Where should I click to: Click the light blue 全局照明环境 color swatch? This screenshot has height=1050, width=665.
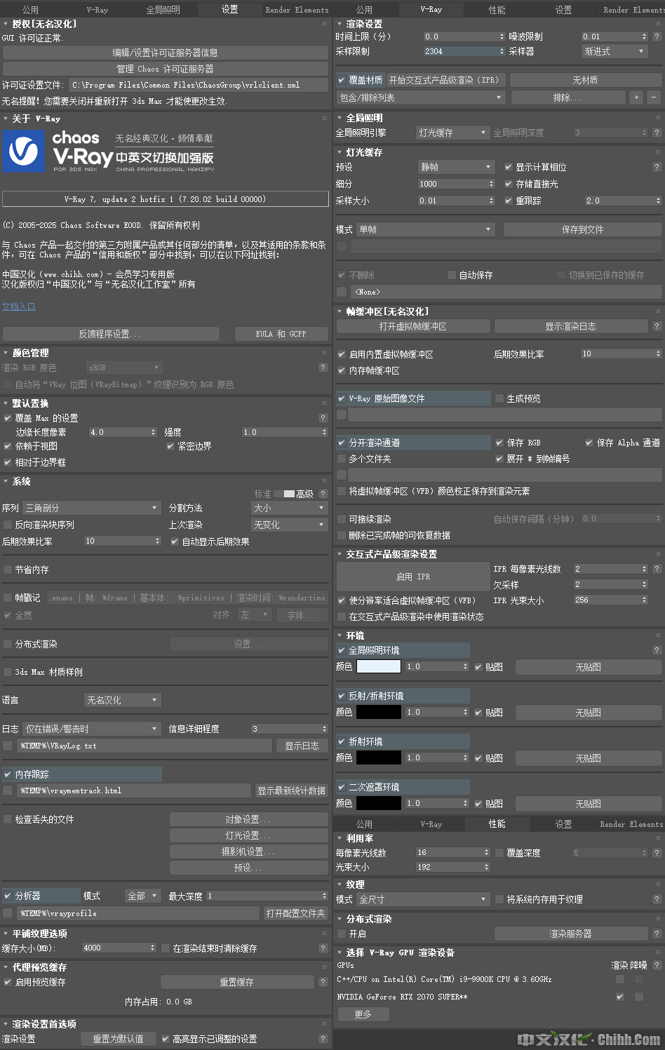[379, 667]
